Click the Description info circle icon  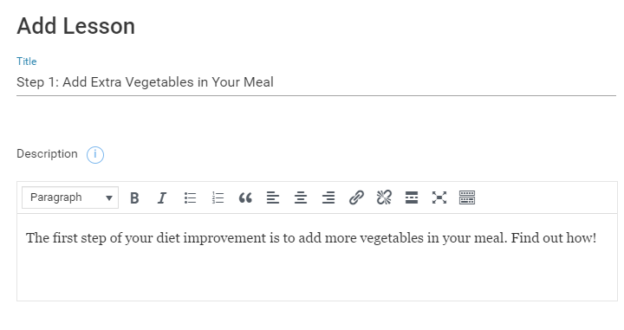tap(95, 155)
